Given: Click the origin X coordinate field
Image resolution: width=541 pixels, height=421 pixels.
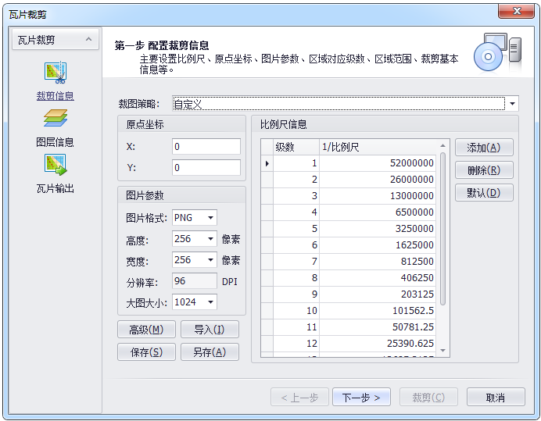Looking at the screenshot, I should click(x=206, y=147).
